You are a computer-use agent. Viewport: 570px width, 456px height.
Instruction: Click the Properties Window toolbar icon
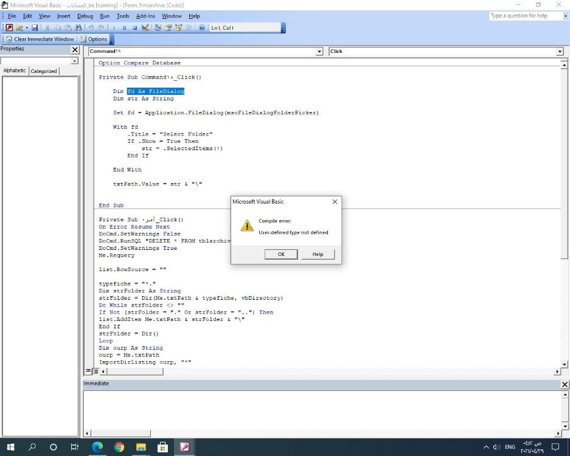169,27
